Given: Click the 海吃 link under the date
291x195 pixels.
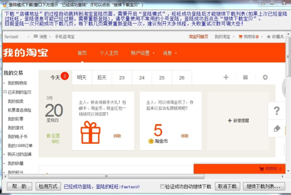Looking at the screenshot, I should pyautogui.click(x=55, y=141).
